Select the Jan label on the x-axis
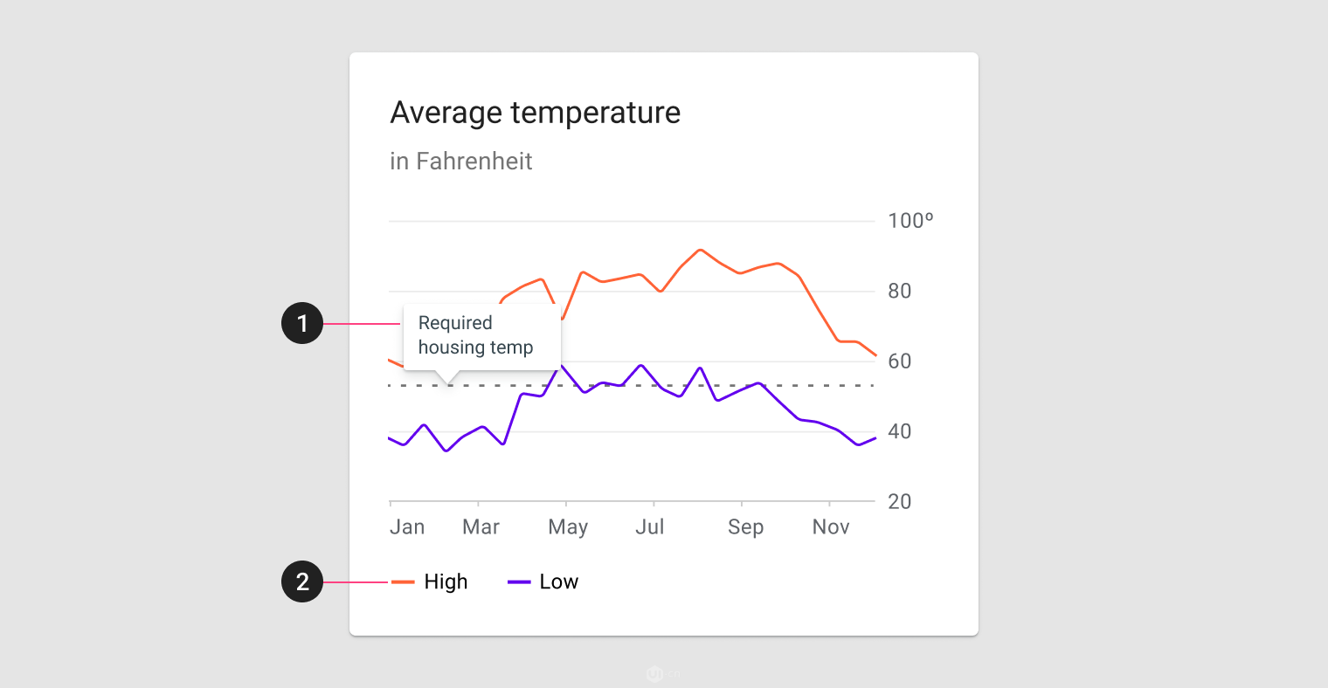 (x=407, y=527)
